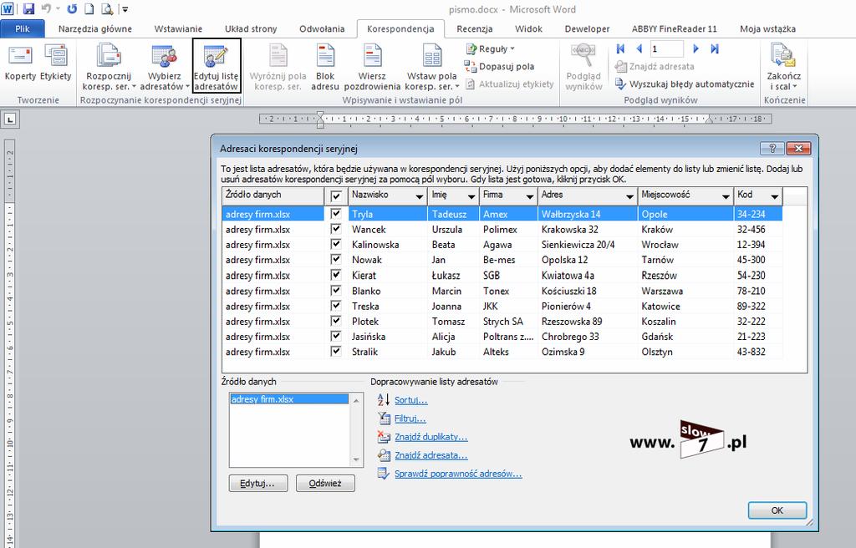
Task: Open Firma column filter dropdown
Action: pos(529,196)
